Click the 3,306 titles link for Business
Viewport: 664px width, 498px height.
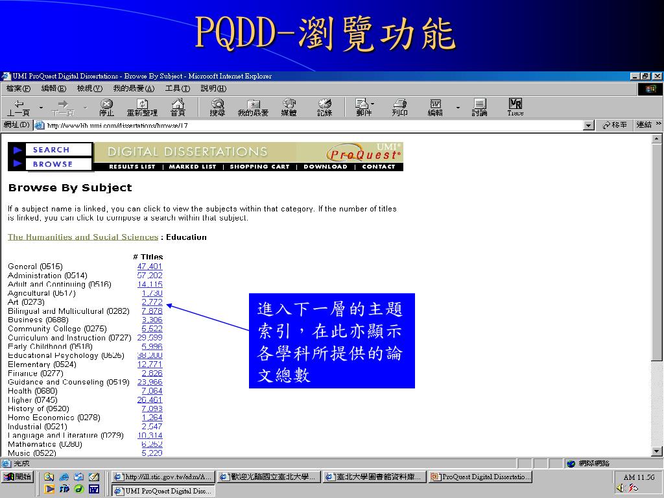[x=152, y=320]
